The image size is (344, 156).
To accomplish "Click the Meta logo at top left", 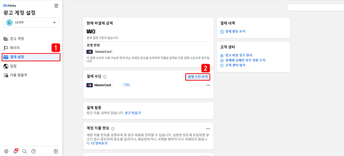I will tap(9, 5).
